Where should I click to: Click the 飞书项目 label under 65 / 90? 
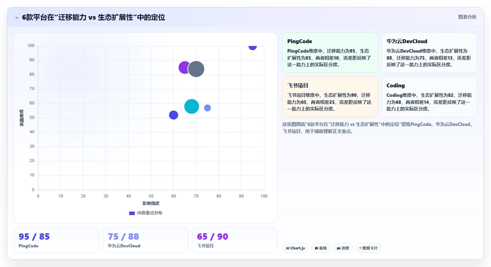coord(205,246)
